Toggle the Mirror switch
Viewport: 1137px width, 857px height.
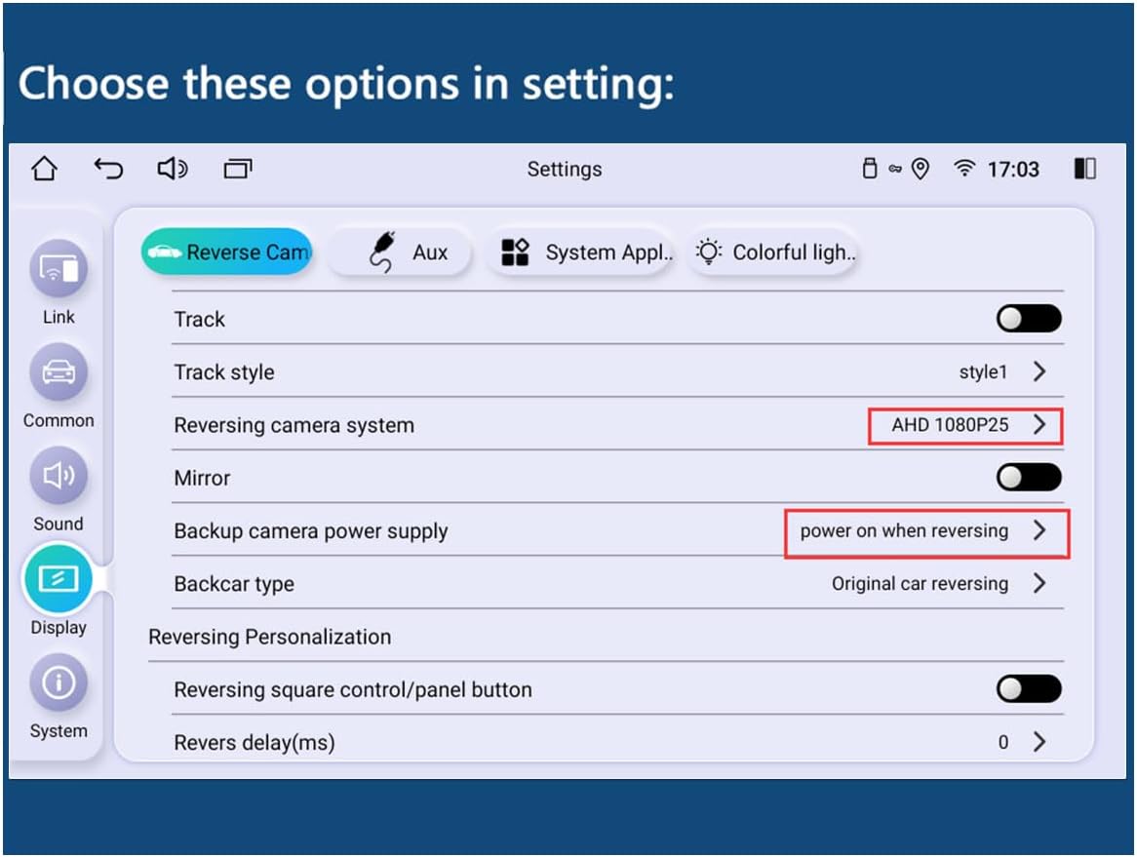(1028, 477)
